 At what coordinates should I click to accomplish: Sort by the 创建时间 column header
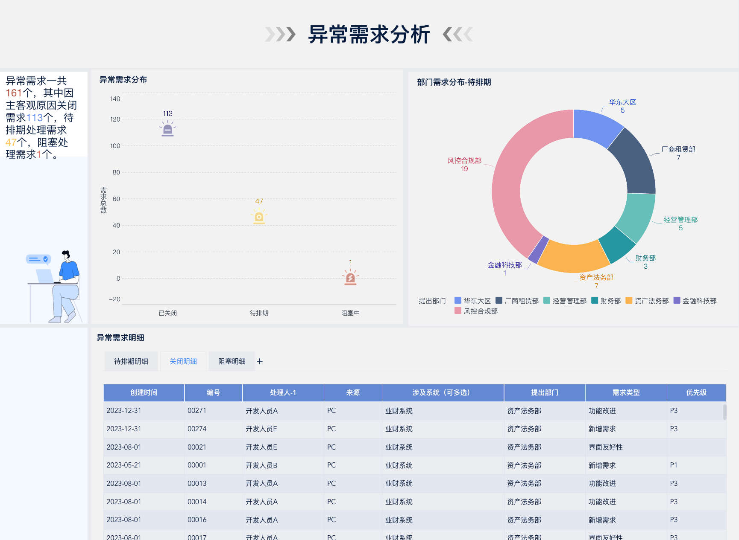(144, 392)
